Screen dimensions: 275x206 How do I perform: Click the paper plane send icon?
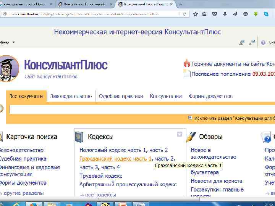point(235,14)
